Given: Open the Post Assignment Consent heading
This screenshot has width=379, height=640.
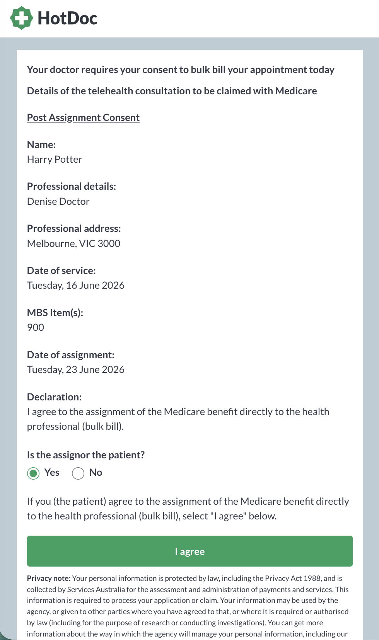Looking at the screenshot, I should (x=83, y=117).
